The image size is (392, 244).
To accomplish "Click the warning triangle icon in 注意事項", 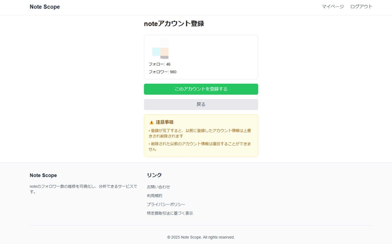I will 152,122.
